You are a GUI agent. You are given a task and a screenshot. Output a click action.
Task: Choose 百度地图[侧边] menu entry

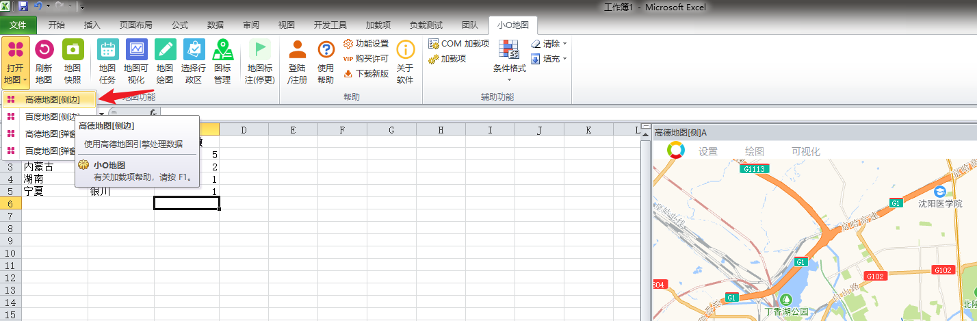49,117
